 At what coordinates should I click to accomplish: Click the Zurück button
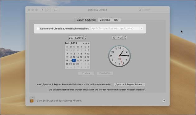pyautogui.click(x=86, y=73)
